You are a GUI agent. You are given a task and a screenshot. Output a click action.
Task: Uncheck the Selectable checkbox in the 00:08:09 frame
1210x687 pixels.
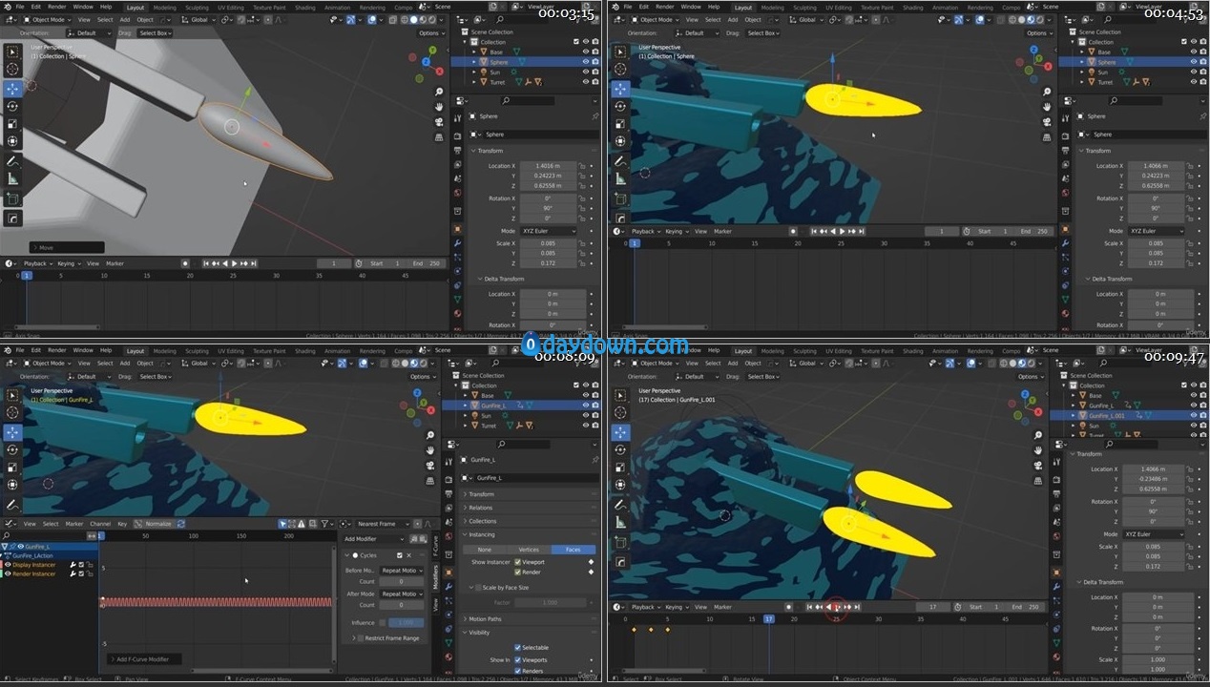518,648
